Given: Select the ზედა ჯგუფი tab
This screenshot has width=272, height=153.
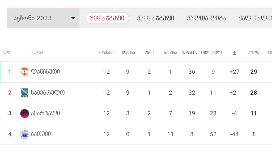Looking at the screenshot, I should tap(107, 18).
